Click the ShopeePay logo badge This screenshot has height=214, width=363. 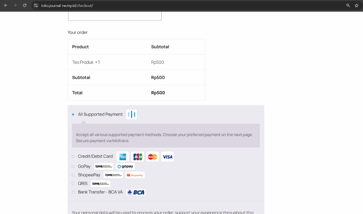pyautogui.click(x=134, y=174)
